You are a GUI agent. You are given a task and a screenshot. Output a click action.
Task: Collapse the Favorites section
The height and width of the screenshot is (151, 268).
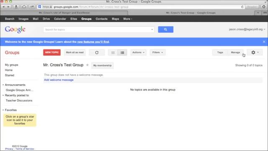pos(3,110)
